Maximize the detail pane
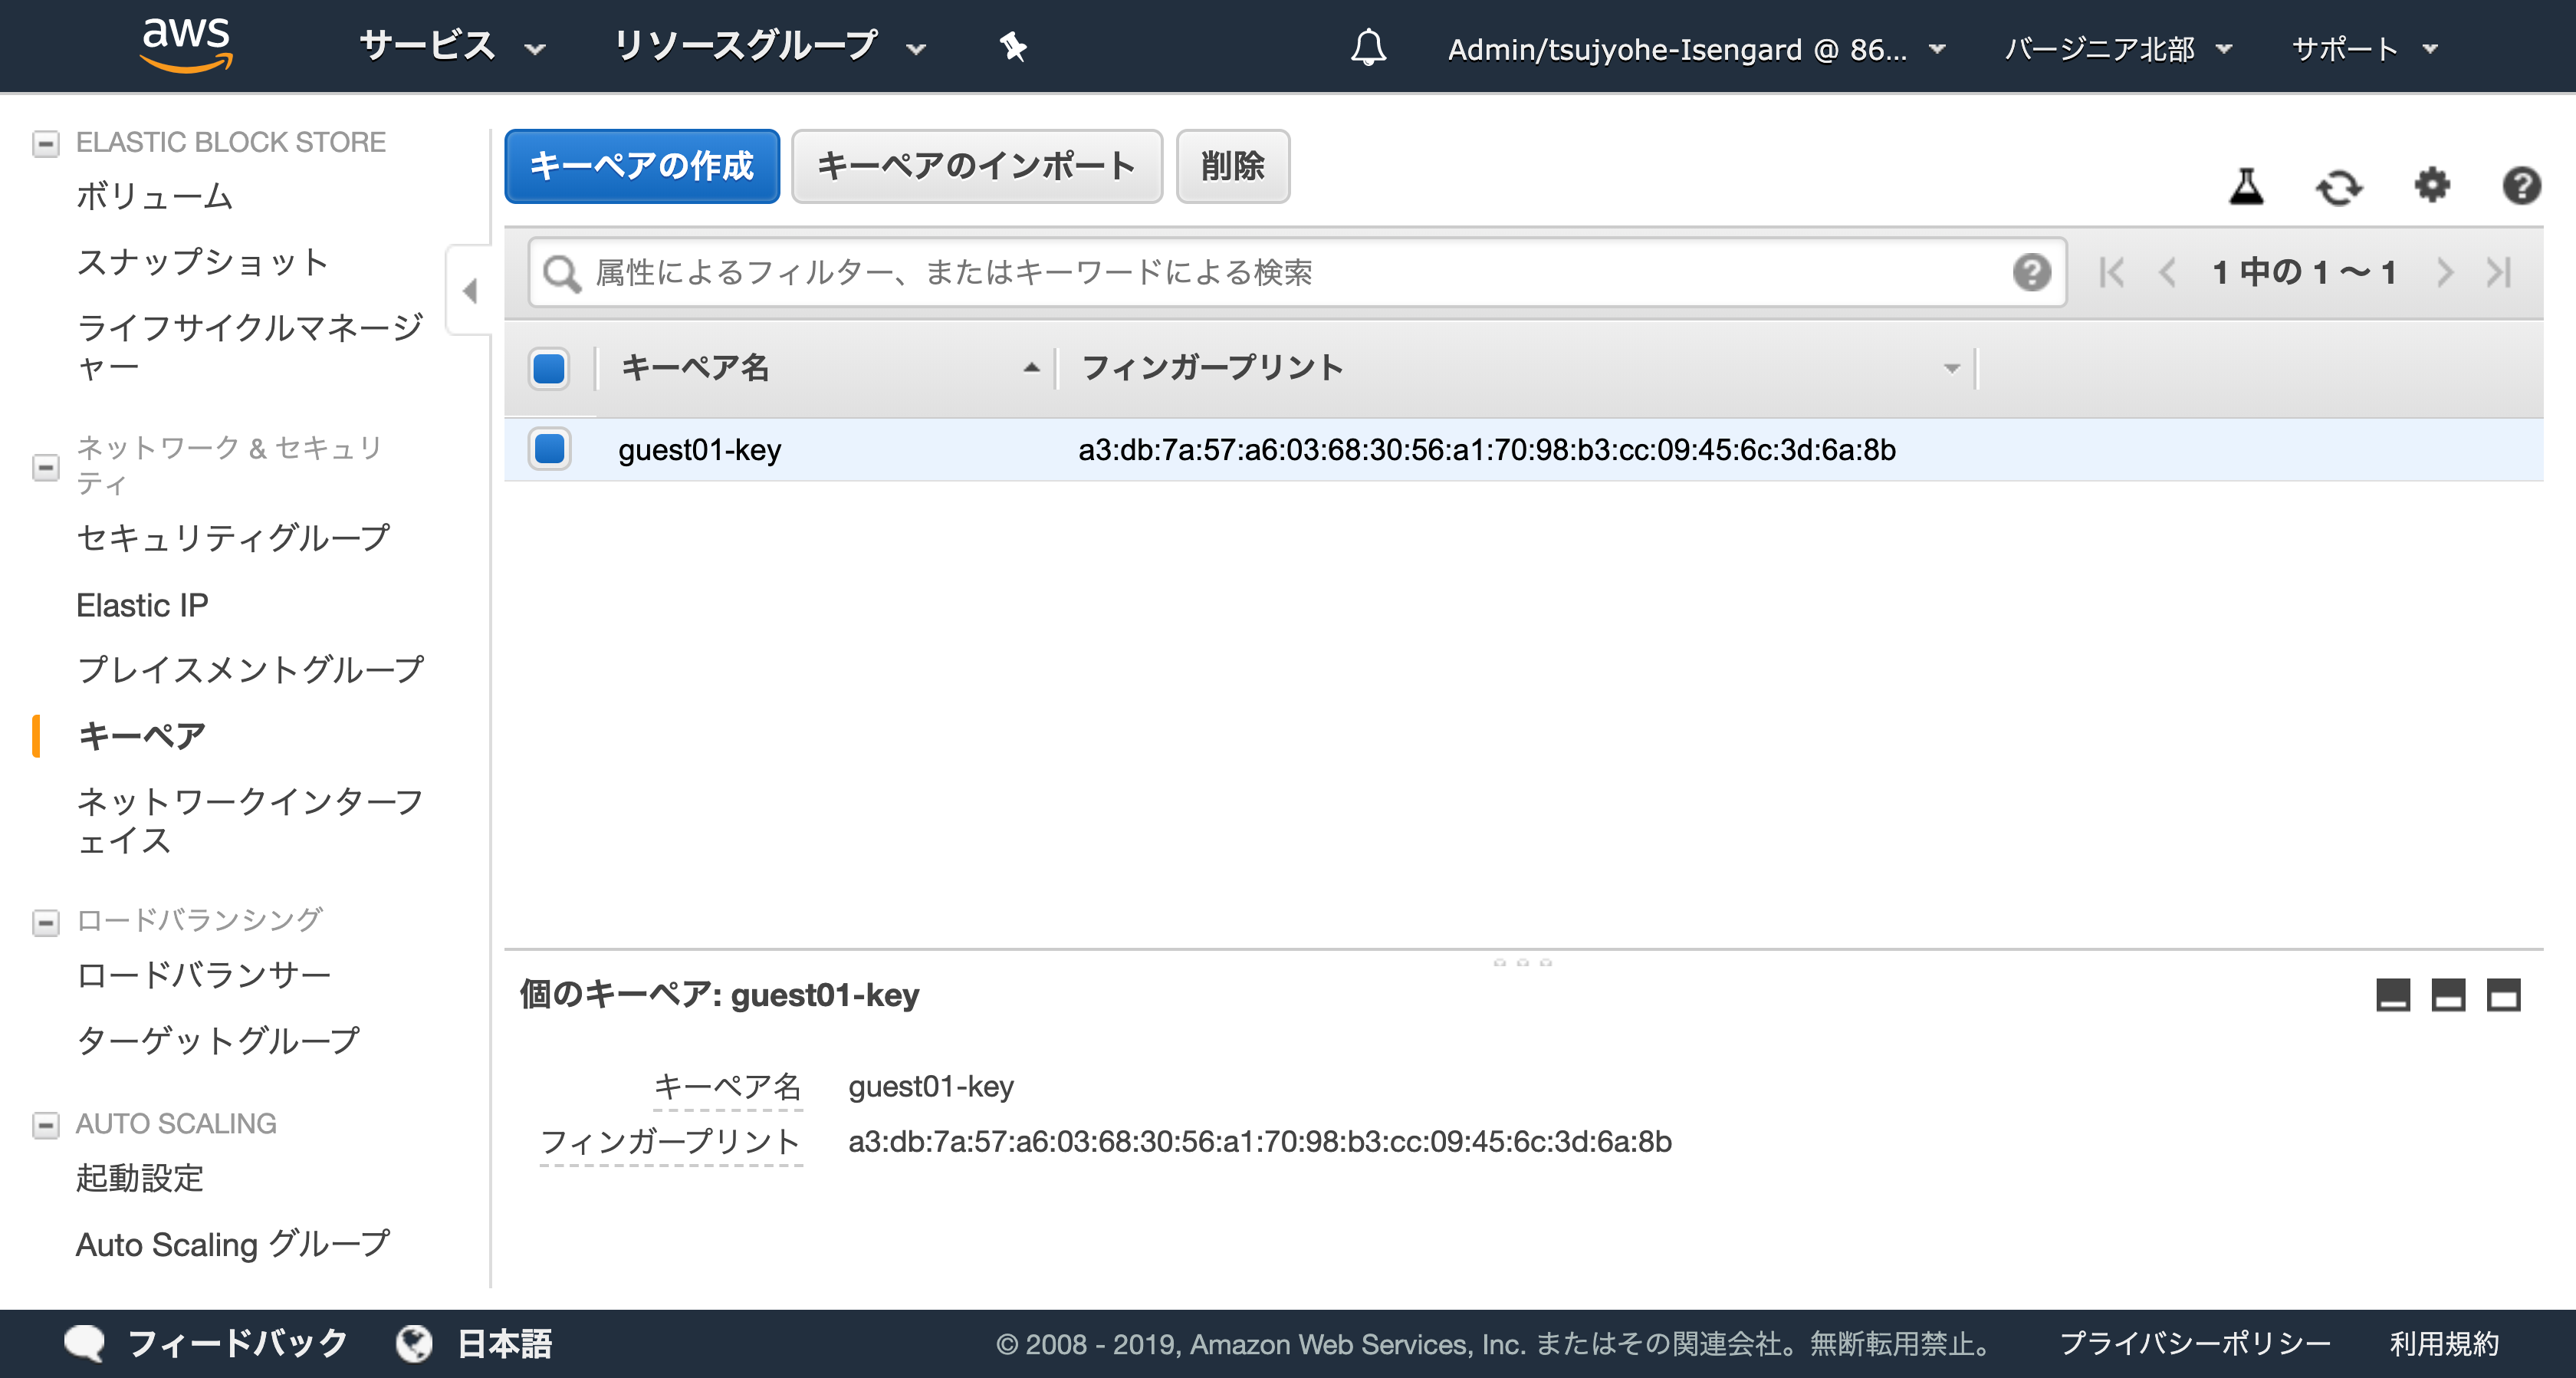The width and height of the screenshot is (2576, 1378). [2503, 994]
